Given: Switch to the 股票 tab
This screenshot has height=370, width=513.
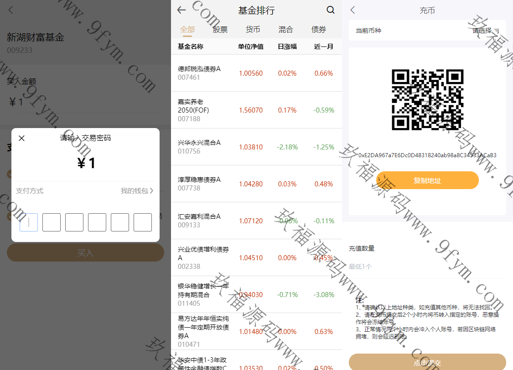Looking at the screenshot, I should coord(220,30).
